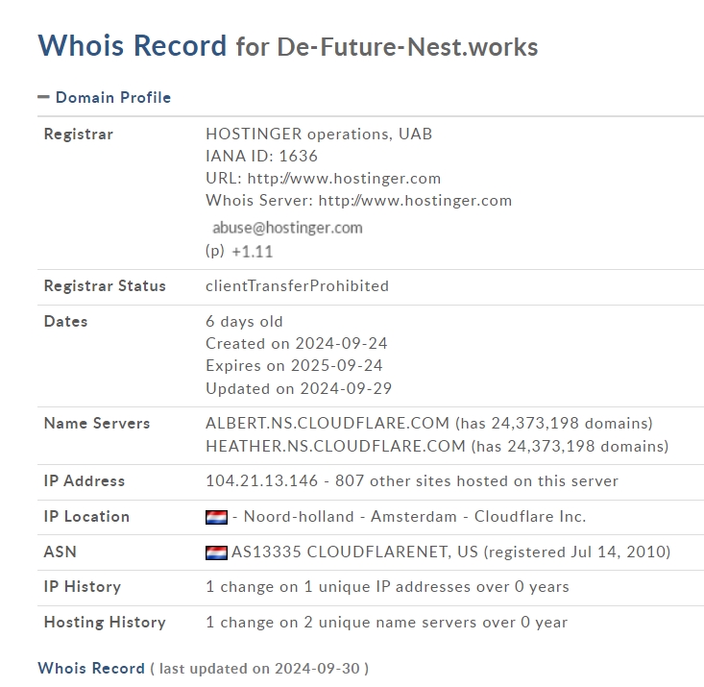Click AS13335 CLOUDFLARENET, US text
Image resolution: width=704 pixels, height=687 pixels.
(x=354, y=552)
